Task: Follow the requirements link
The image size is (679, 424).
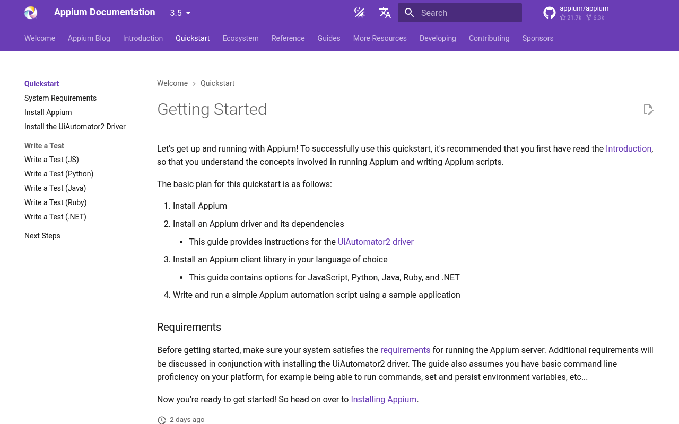Action: (405, 350)
